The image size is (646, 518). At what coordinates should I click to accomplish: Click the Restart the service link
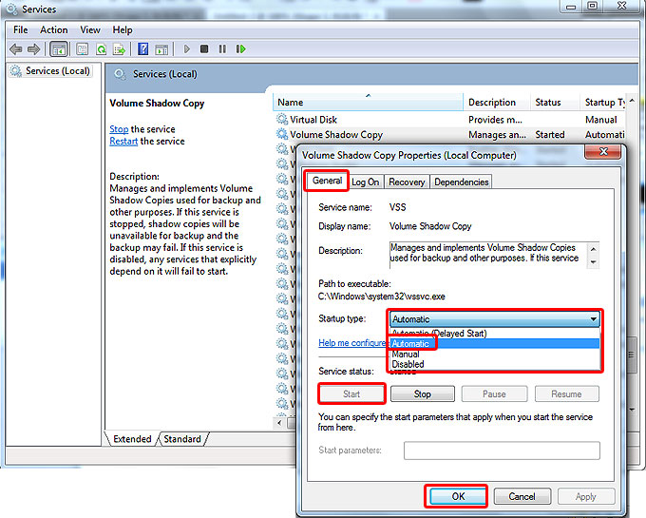[x=123, y=142]
